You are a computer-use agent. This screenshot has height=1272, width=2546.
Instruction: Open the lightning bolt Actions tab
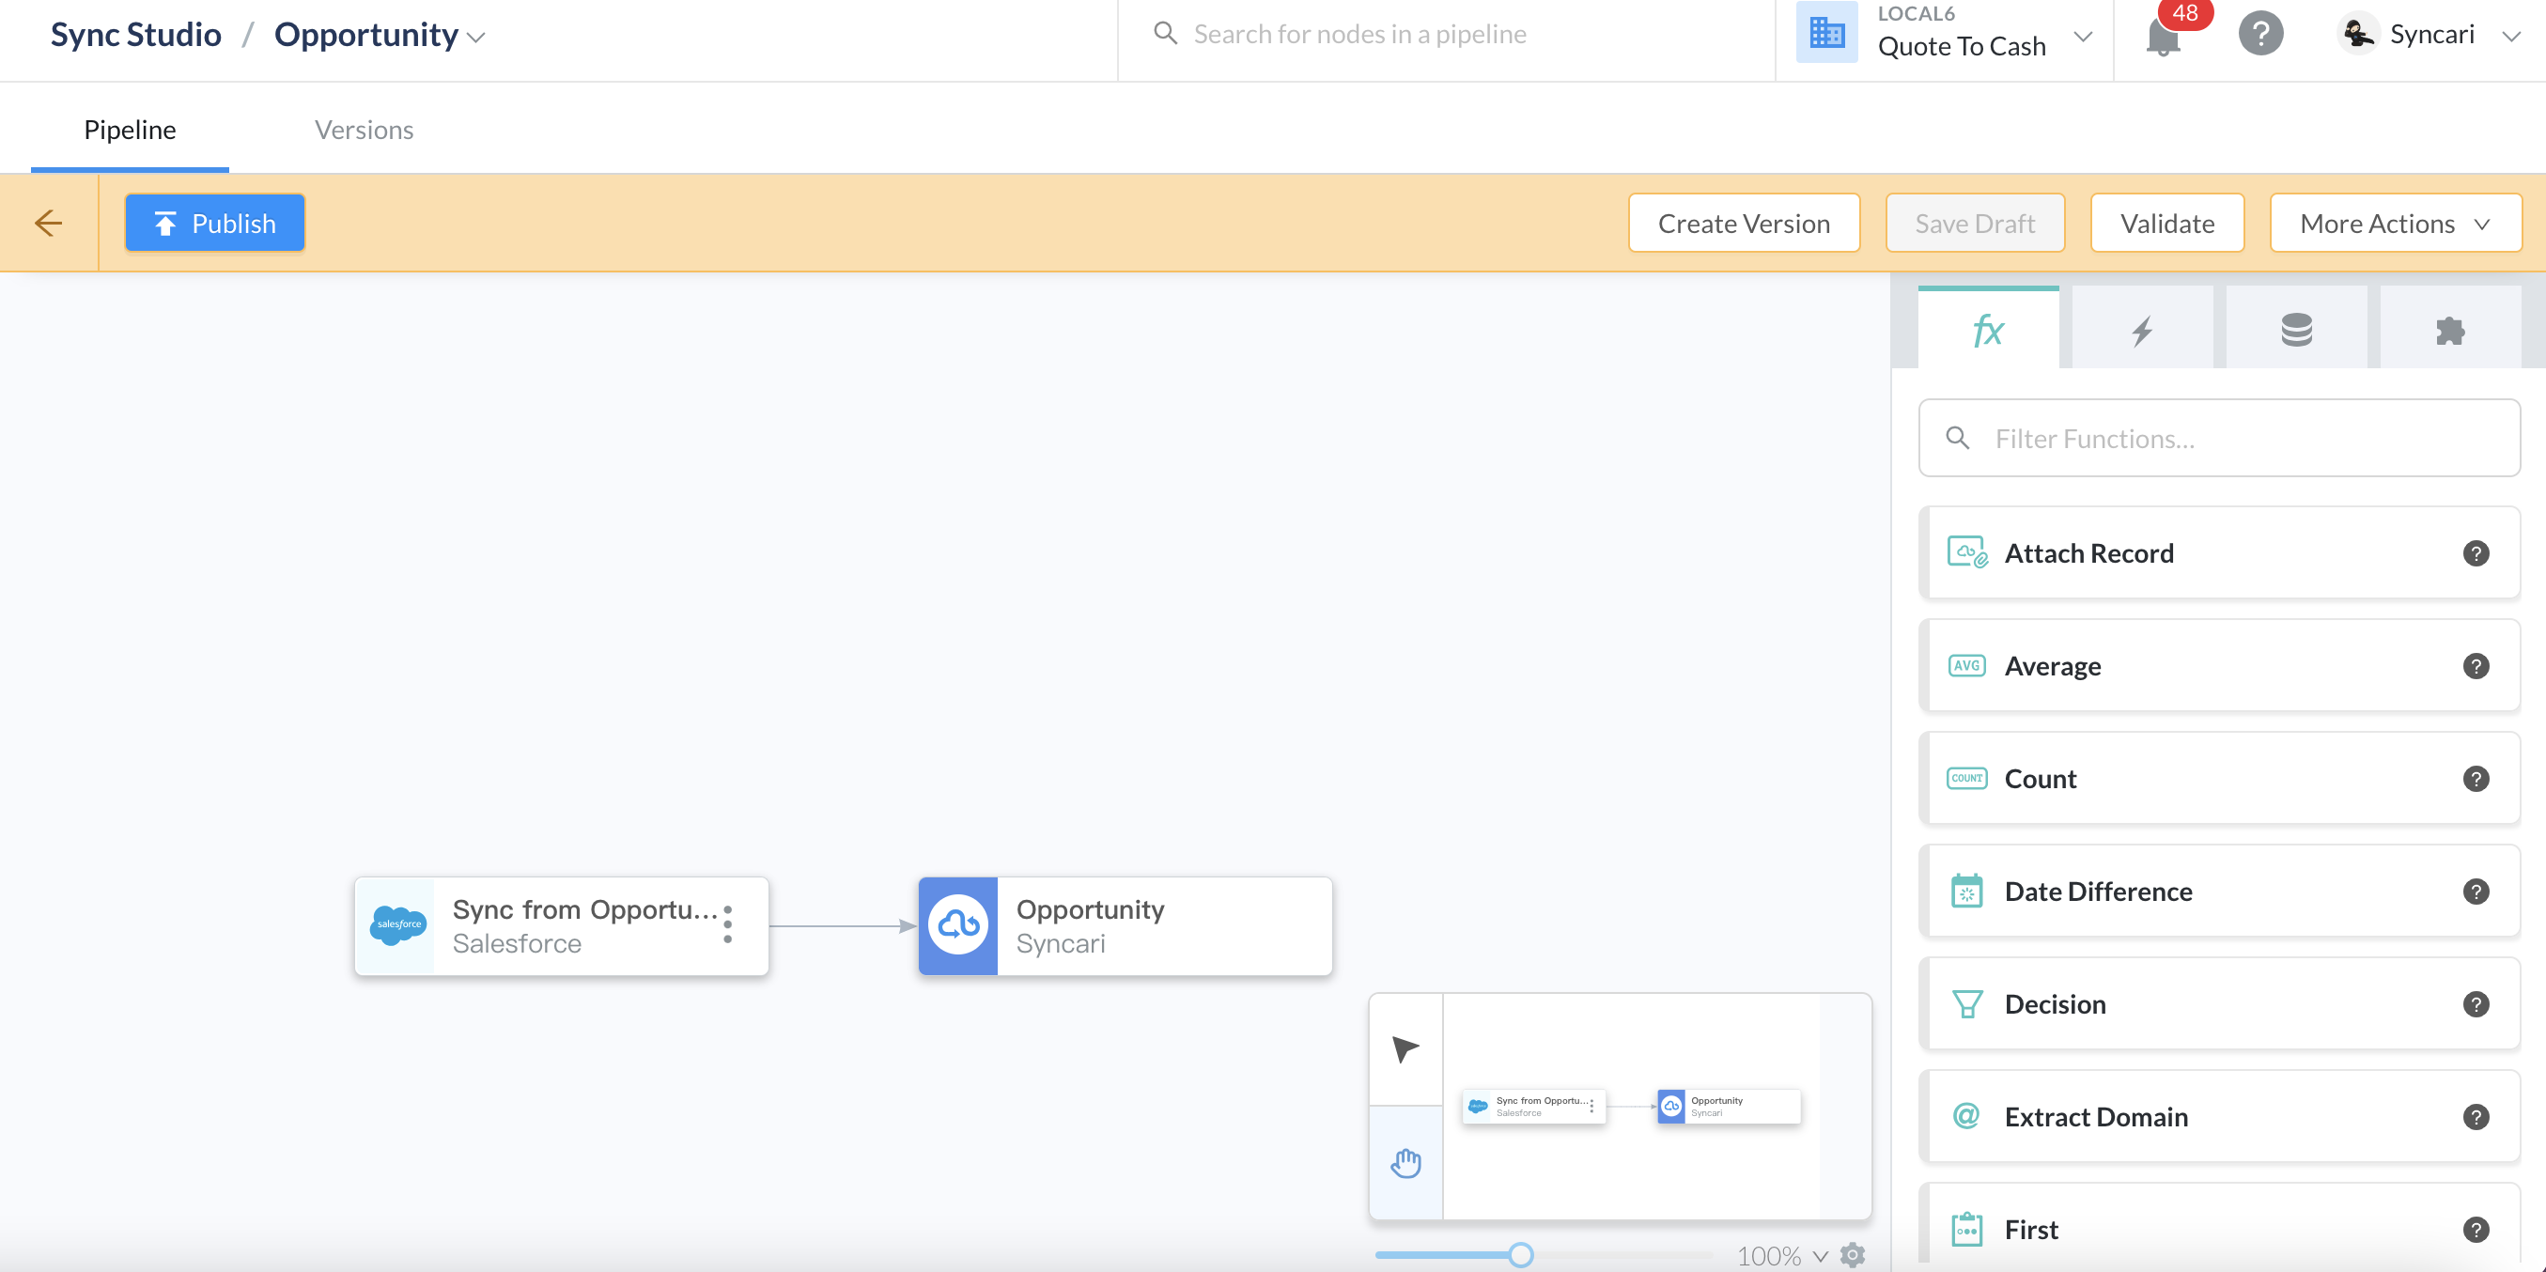pos(2142,329)
